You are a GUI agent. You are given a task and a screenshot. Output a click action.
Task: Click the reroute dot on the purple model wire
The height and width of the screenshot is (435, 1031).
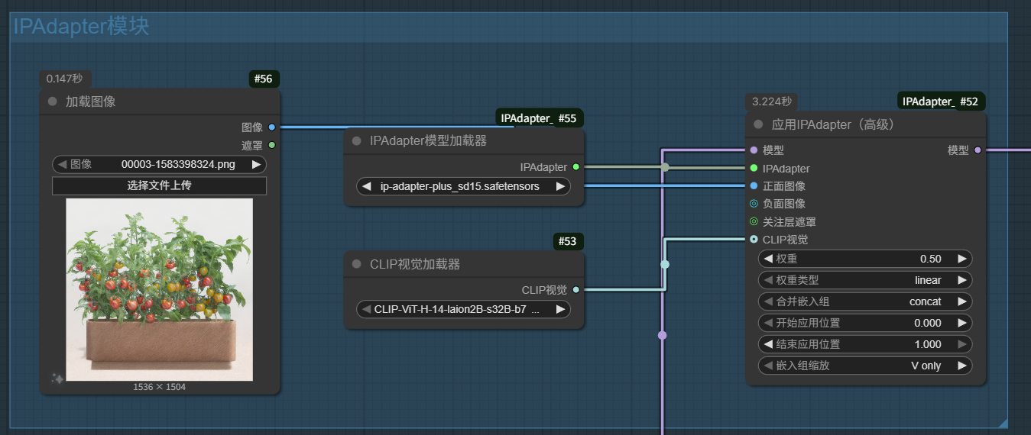coord(662,335)
